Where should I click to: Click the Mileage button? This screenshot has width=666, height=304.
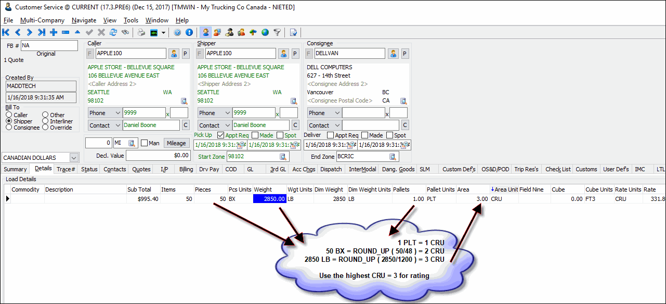pyautogui.click(x=176, y=143)
